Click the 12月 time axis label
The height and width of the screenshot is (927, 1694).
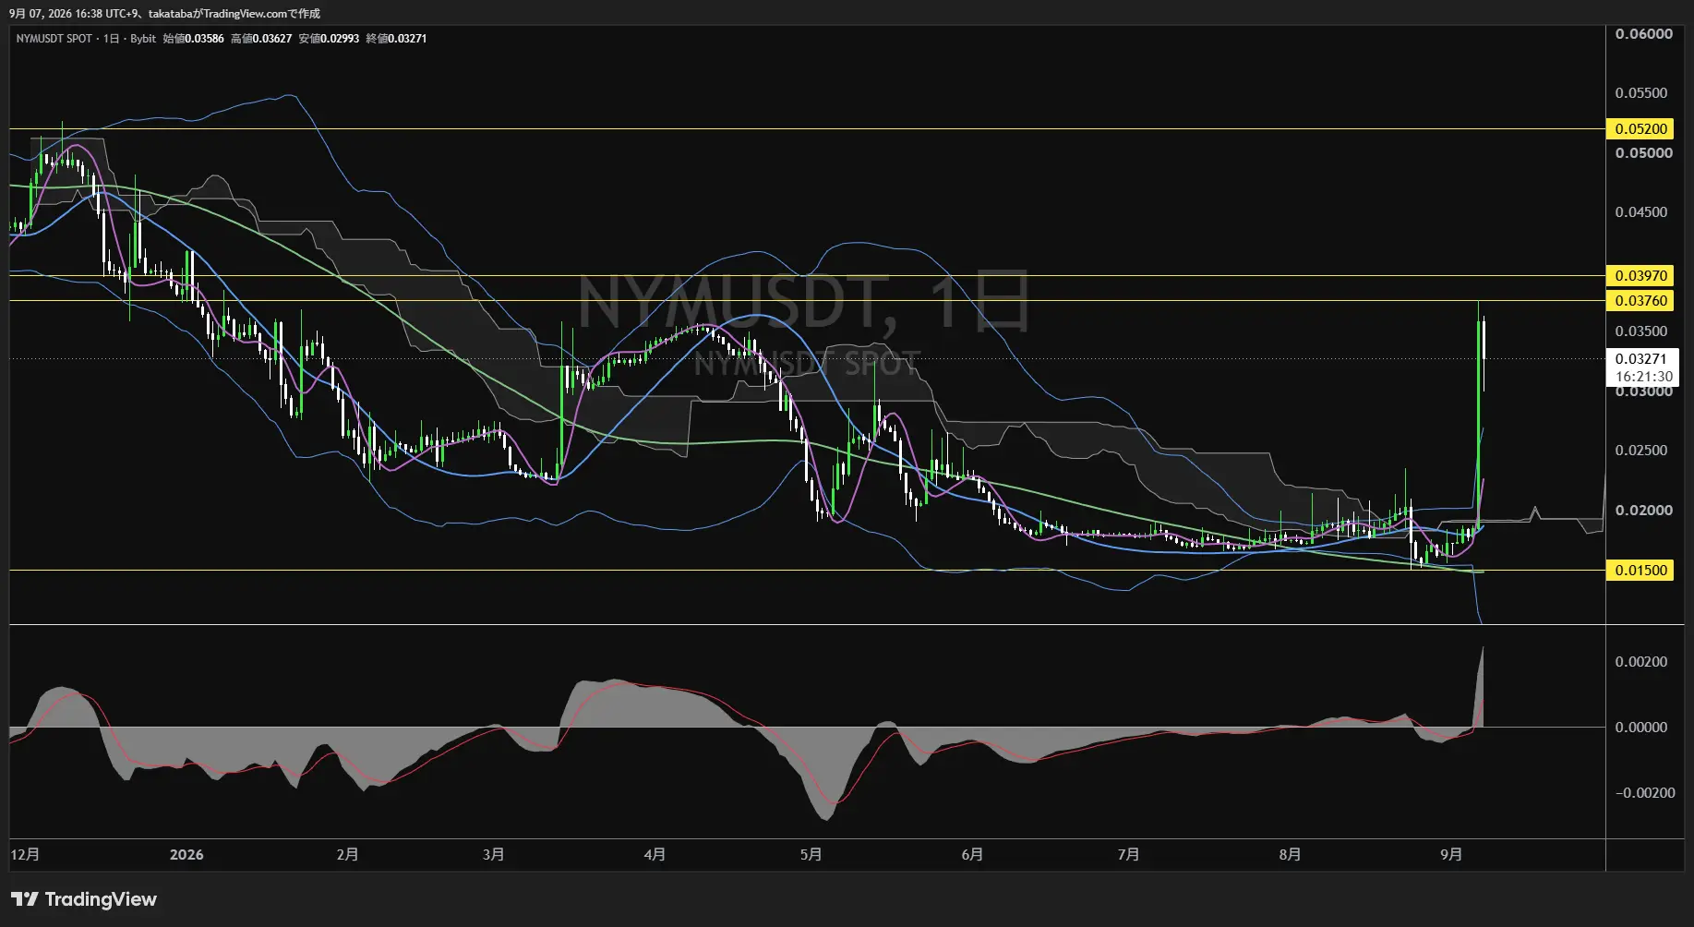(x=25, y=855)
